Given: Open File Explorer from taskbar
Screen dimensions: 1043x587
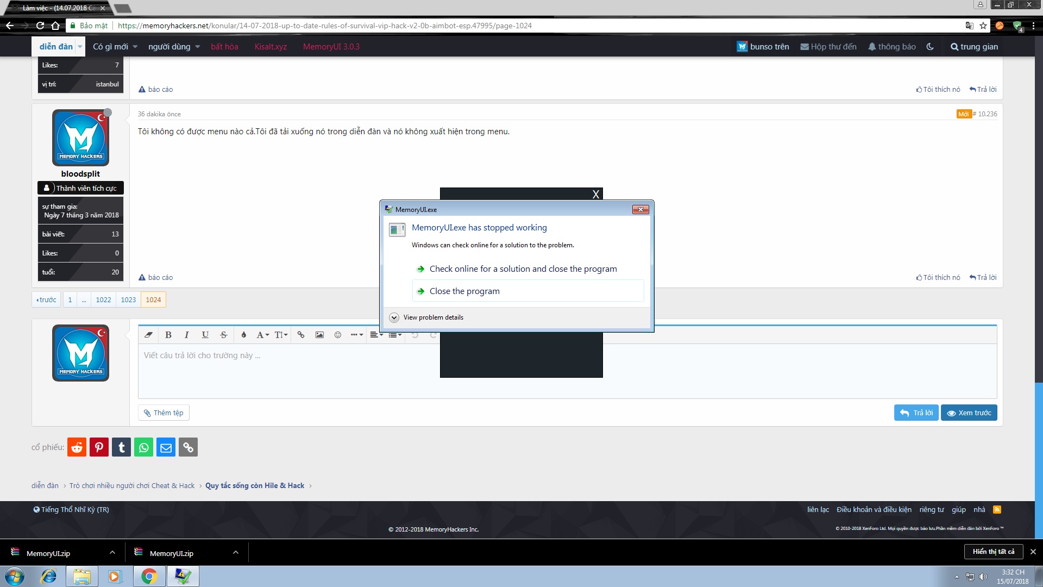Looking at the screenshot, I should coord(82,576).
